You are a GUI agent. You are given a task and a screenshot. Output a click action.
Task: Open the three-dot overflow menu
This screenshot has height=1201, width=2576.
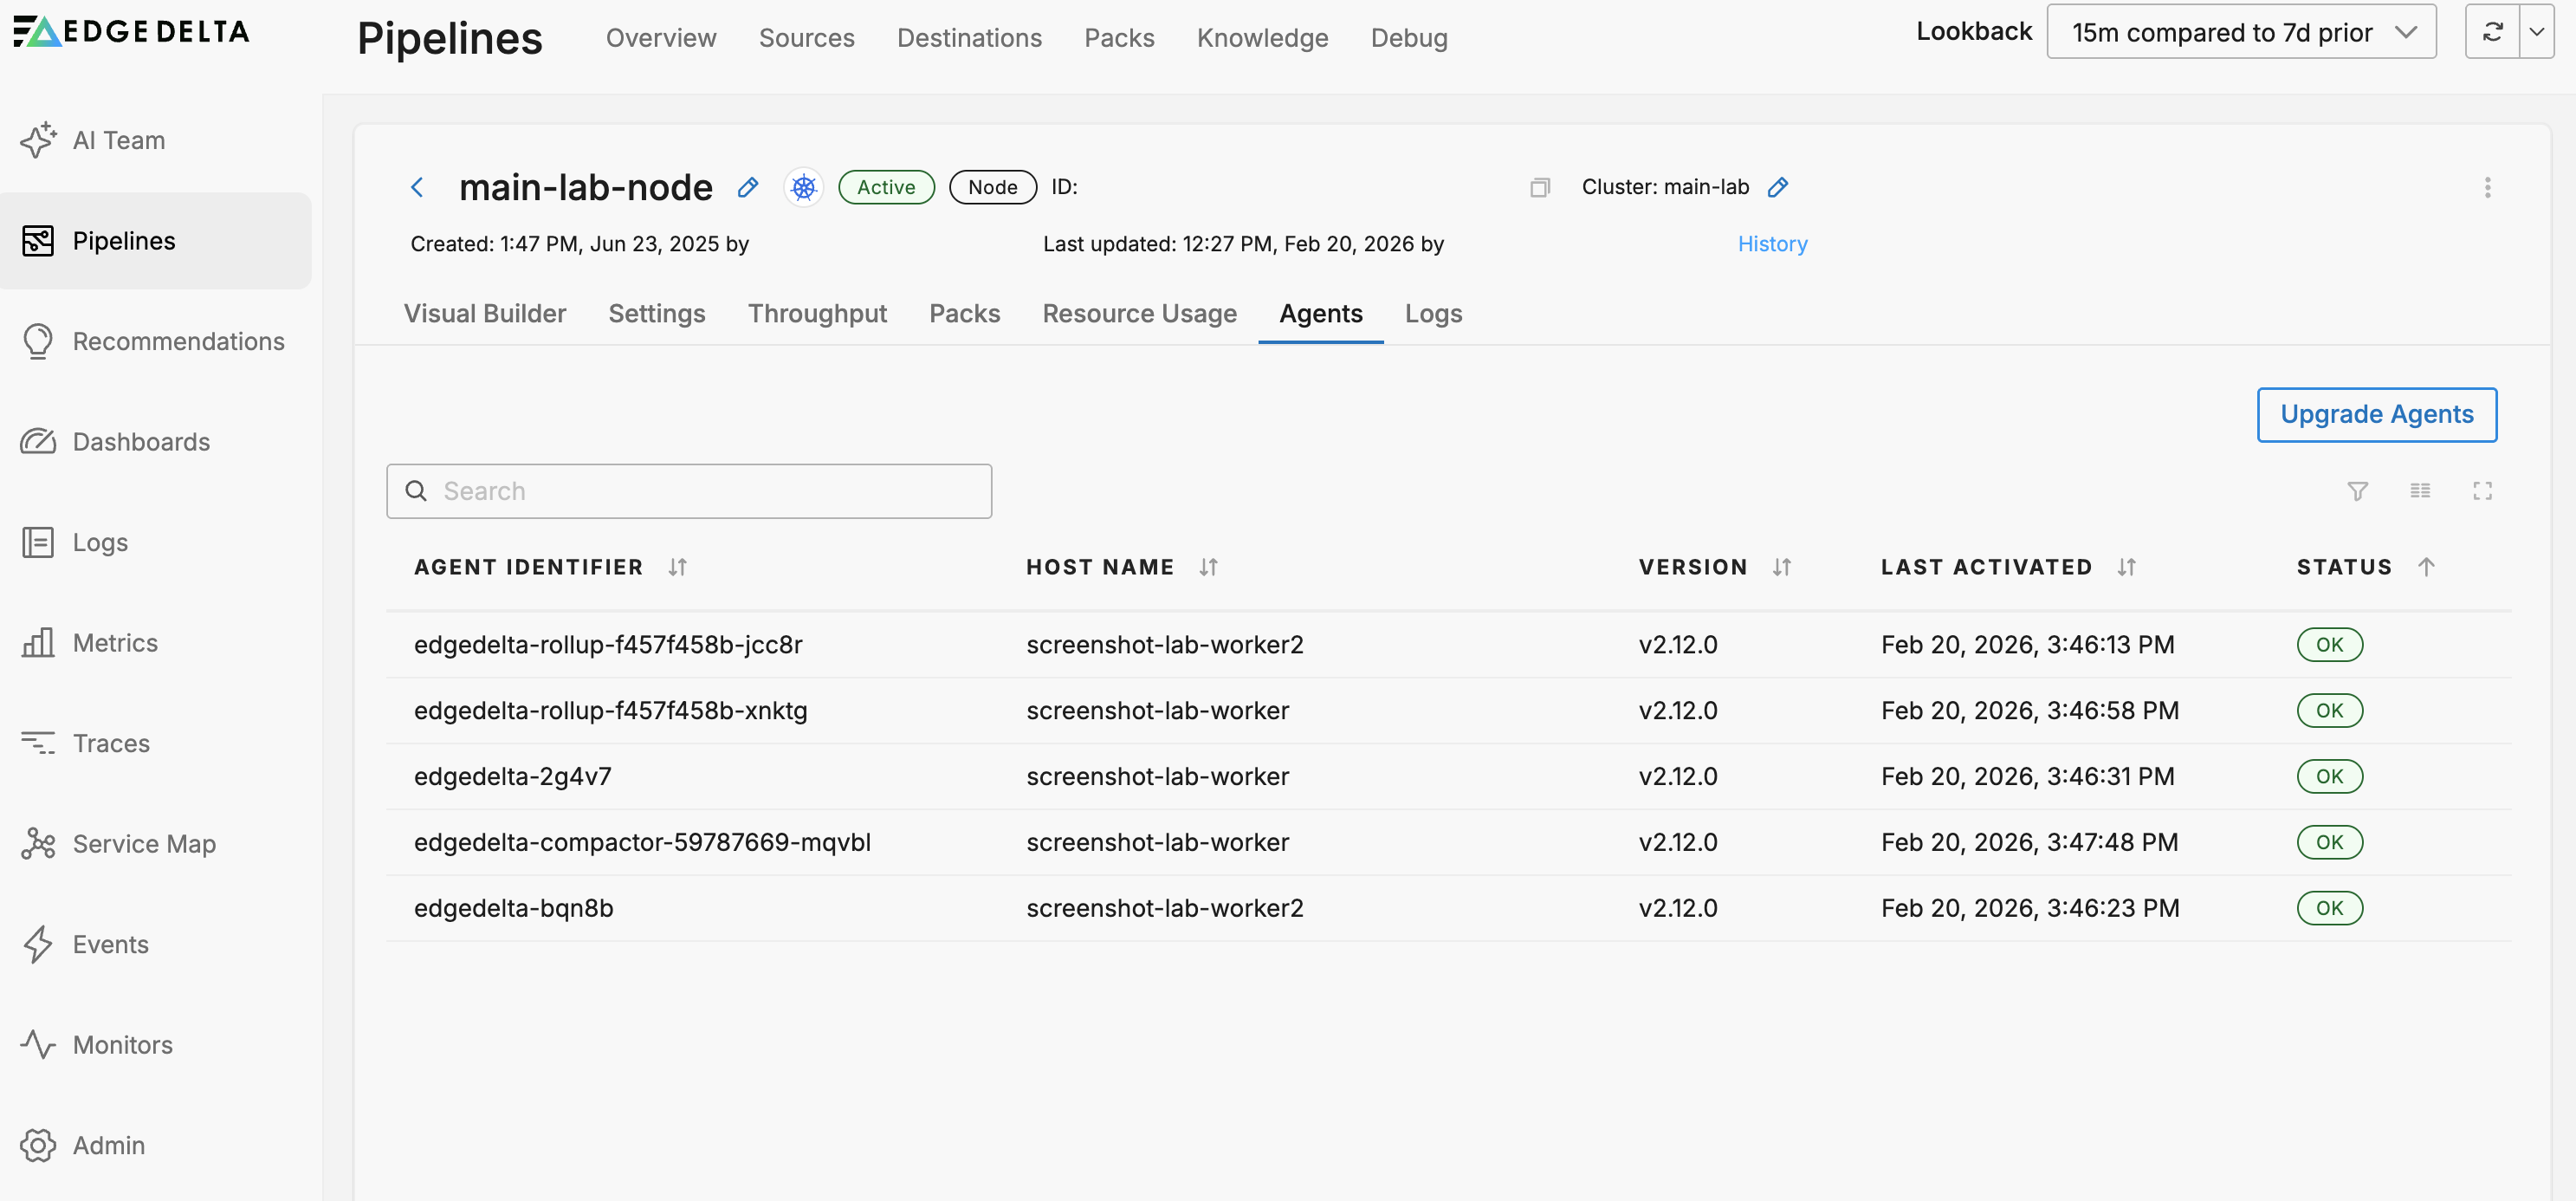coord(2488,187)
